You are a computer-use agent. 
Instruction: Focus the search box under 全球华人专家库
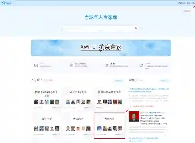coord(100,28)
